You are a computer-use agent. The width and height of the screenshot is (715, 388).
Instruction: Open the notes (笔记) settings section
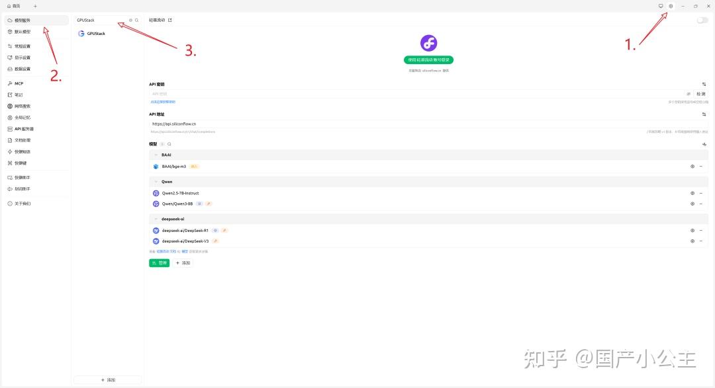tap(36, 95)
